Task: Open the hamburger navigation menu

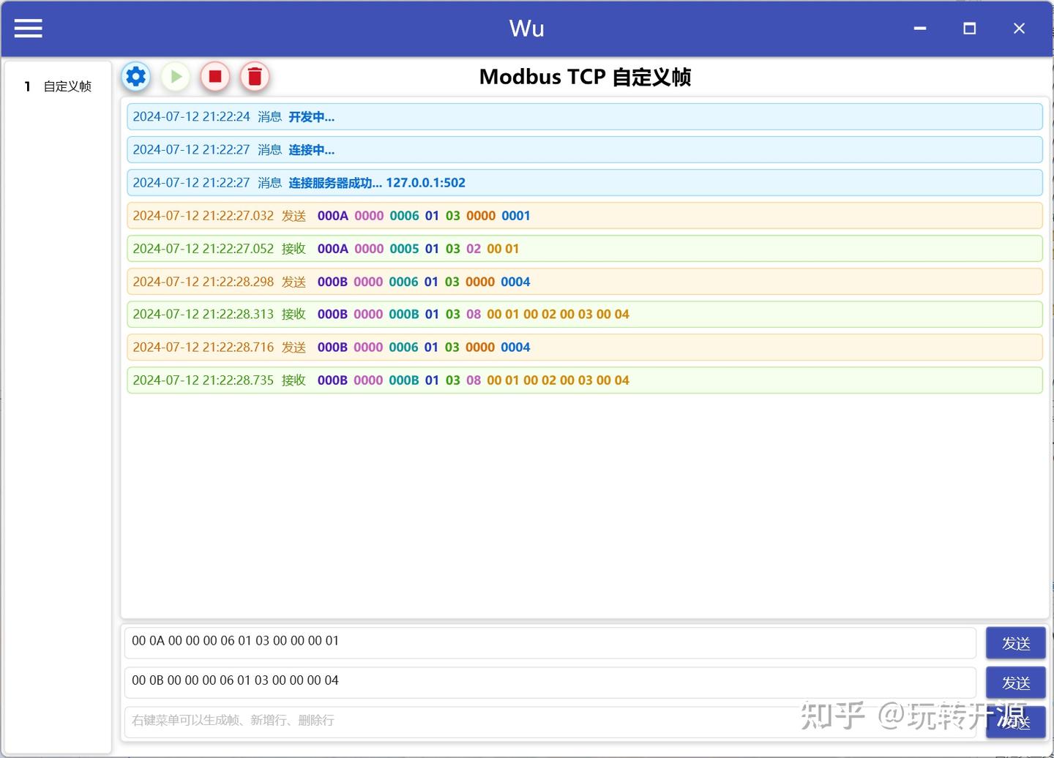Action: click(28, 29)
